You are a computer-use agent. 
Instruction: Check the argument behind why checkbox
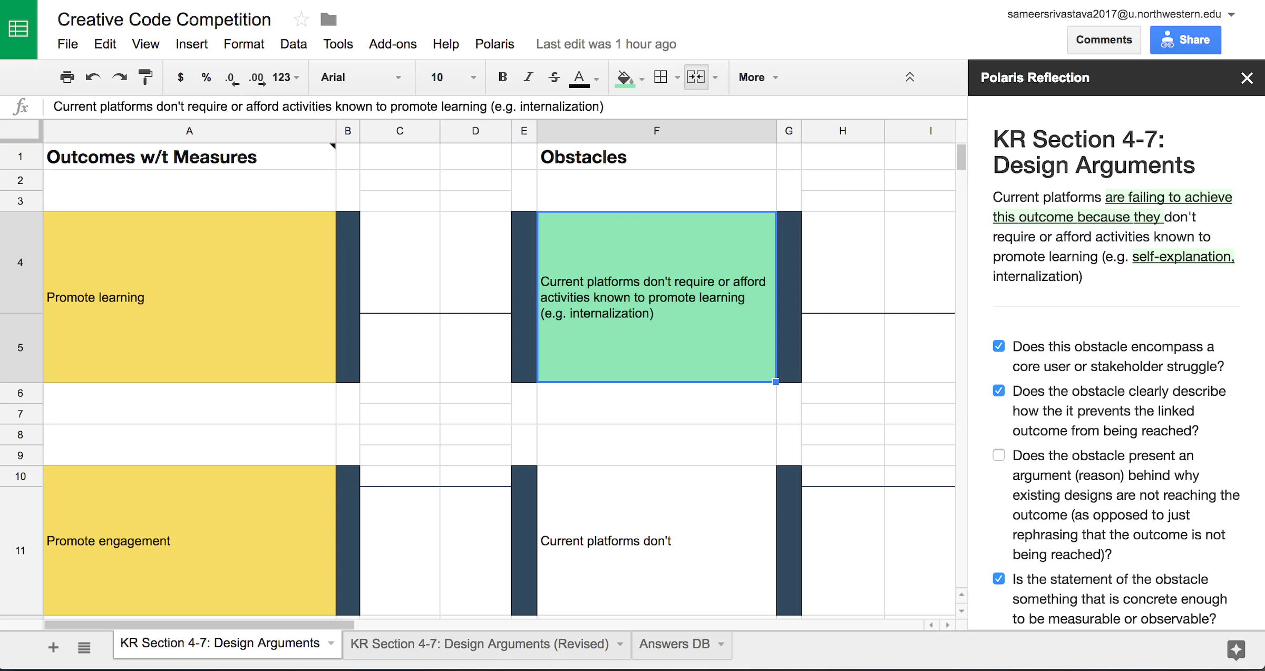click(998, 455)
